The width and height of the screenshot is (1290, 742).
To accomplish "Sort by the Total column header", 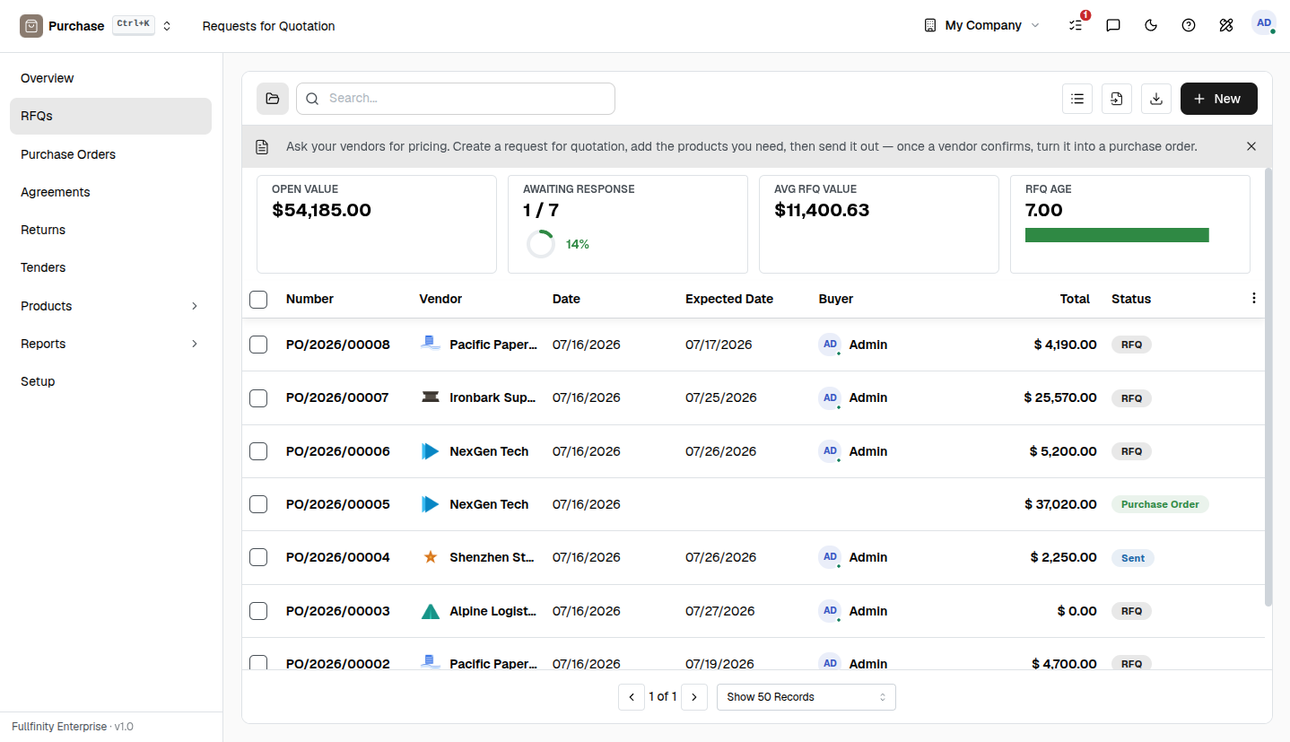I will click(x=1075, y=299).
